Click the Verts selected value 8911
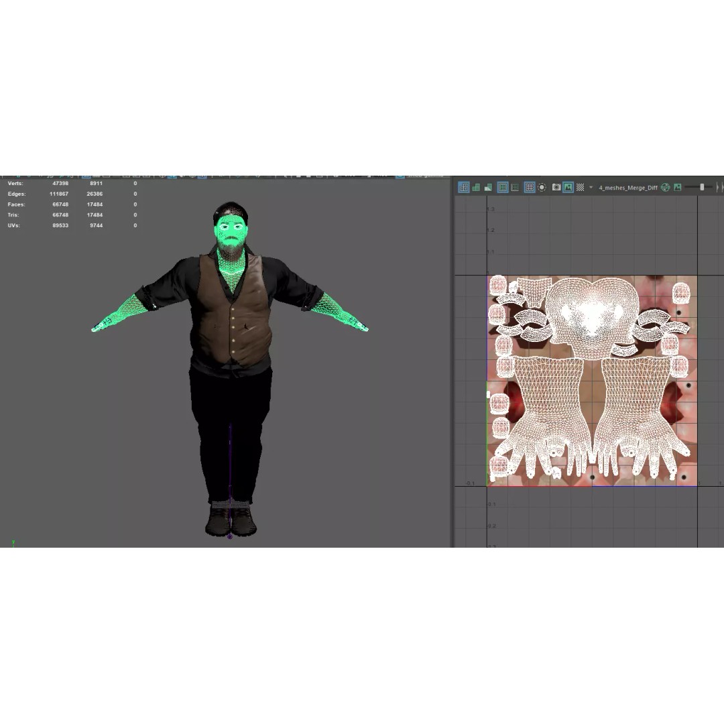The image size is (724, 724). [x=96, y=183]
